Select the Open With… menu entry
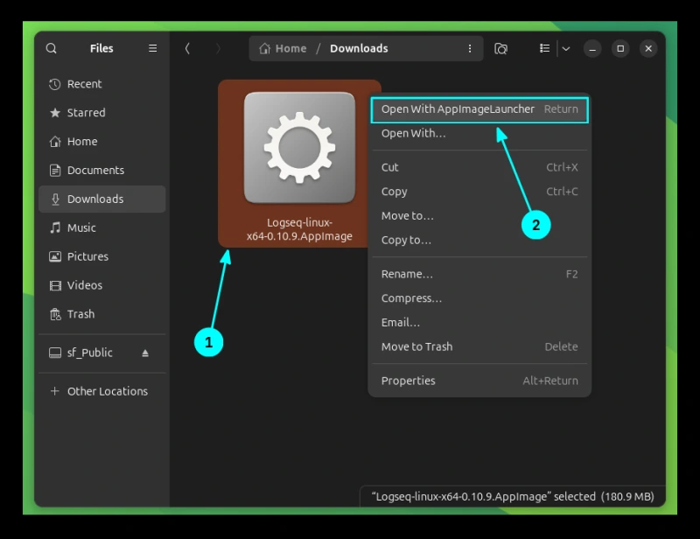700x539 pixels. click(413, 134)
